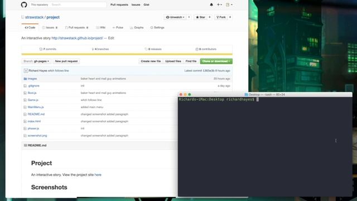Open the Branch: gh-pages dropdown
The height and width of the screenshot is (201, 357).
(x=36, y=61)
